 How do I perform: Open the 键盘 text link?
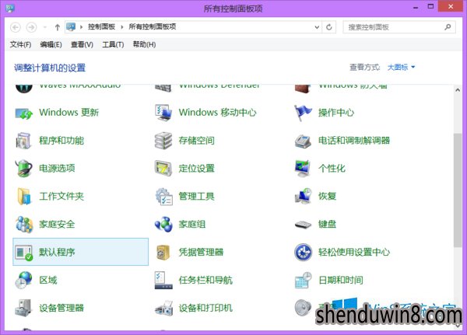(x=327, y=225)
